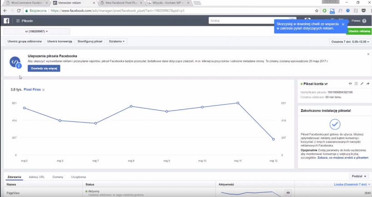Click Skonfiguruj piksel button

pyautogui.click(x=89, y=41)
